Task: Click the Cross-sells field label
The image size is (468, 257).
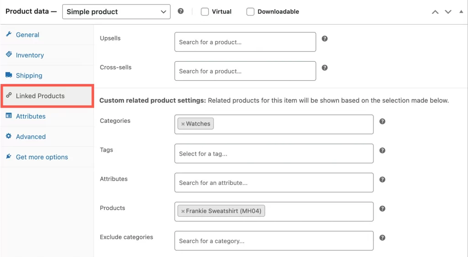Action: (116, 68)
